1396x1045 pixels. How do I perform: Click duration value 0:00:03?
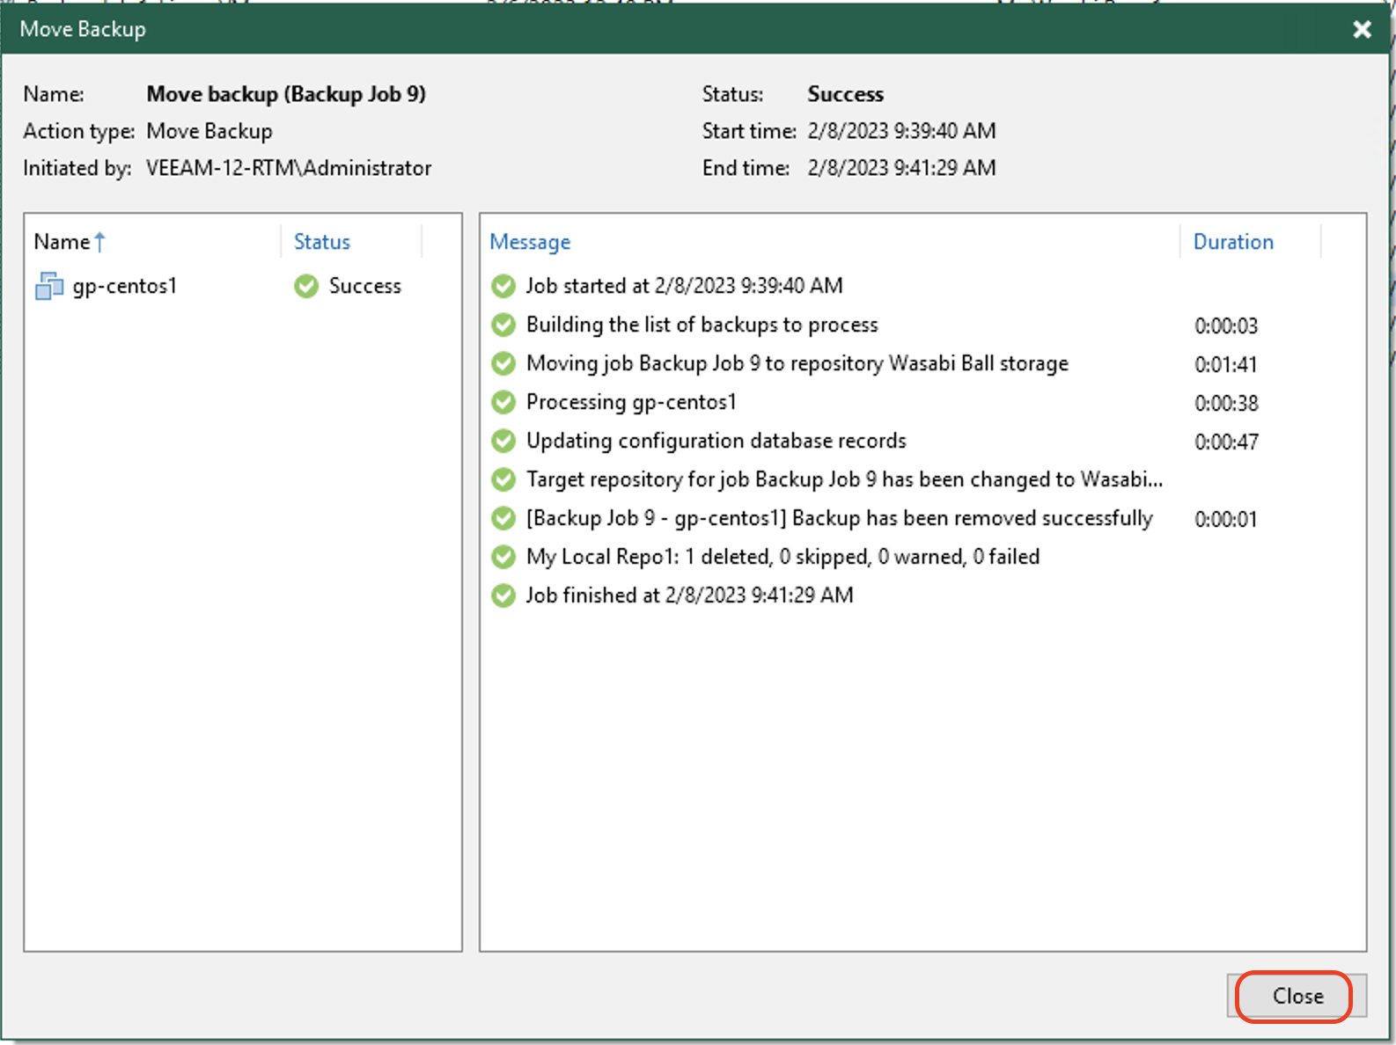1226,326
